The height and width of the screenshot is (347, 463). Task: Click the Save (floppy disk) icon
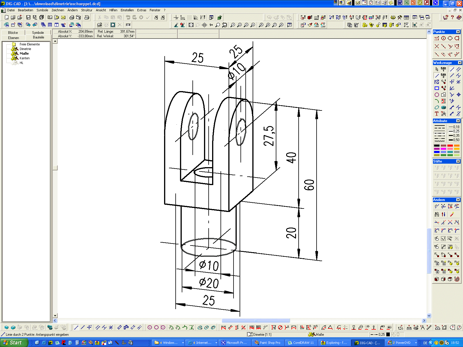click(x=28, y=17)
